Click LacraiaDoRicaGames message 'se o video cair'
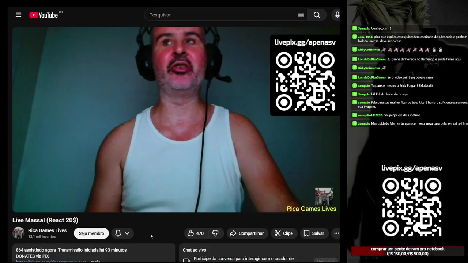This screenshot has height=263, width=468. click(410, 77)
